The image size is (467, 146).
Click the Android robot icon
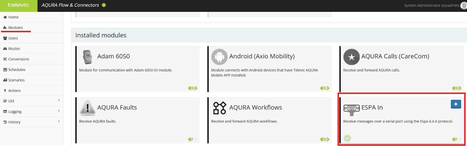(x=219, y=57)
